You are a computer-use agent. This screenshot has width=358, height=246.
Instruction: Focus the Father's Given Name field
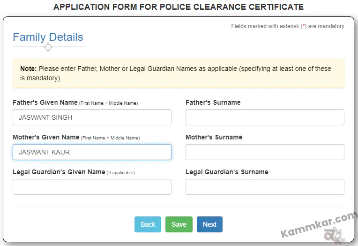[x=92, y=117]
